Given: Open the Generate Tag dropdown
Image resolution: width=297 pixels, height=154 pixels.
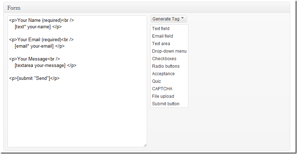Looking at the screenshot, I should [x=169, y=19].
